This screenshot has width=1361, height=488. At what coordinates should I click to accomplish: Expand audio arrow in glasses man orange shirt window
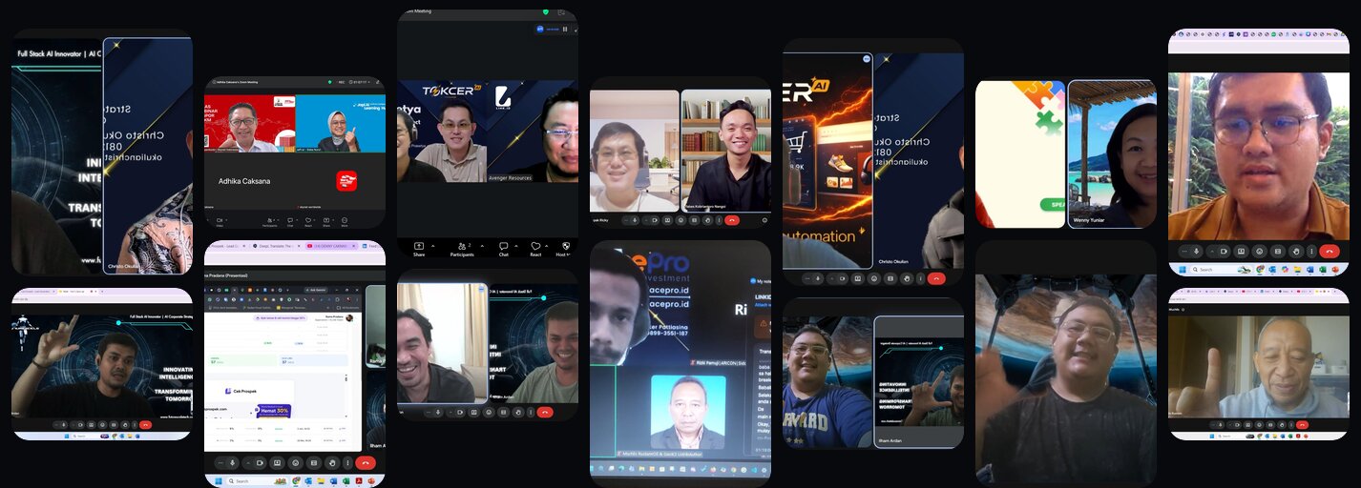click(x=1184, y=252)
